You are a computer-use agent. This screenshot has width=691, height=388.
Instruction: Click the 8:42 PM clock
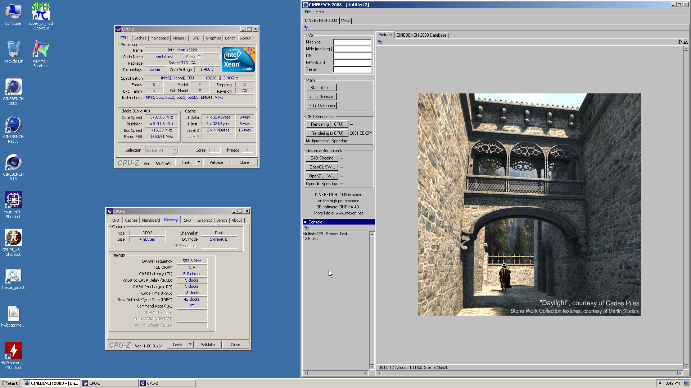pos(673,383)
